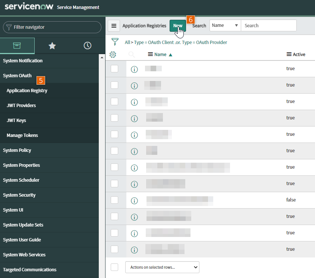Click the info icon in the first row
Viewport: 315px width, 278px height.
tap(134, 69)
